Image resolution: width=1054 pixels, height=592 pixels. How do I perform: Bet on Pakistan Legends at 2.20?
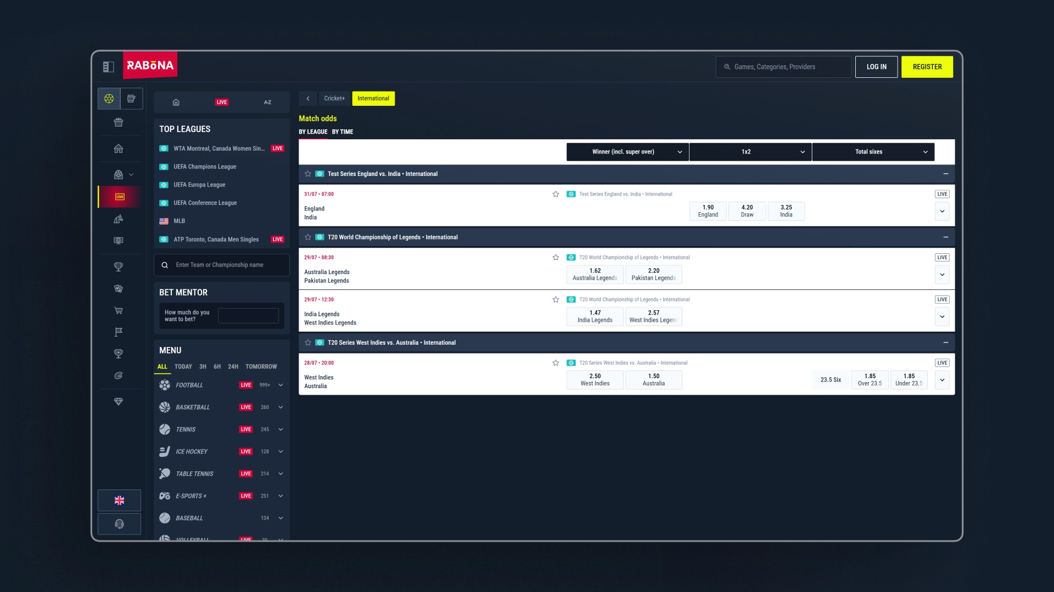coord(654,275)
